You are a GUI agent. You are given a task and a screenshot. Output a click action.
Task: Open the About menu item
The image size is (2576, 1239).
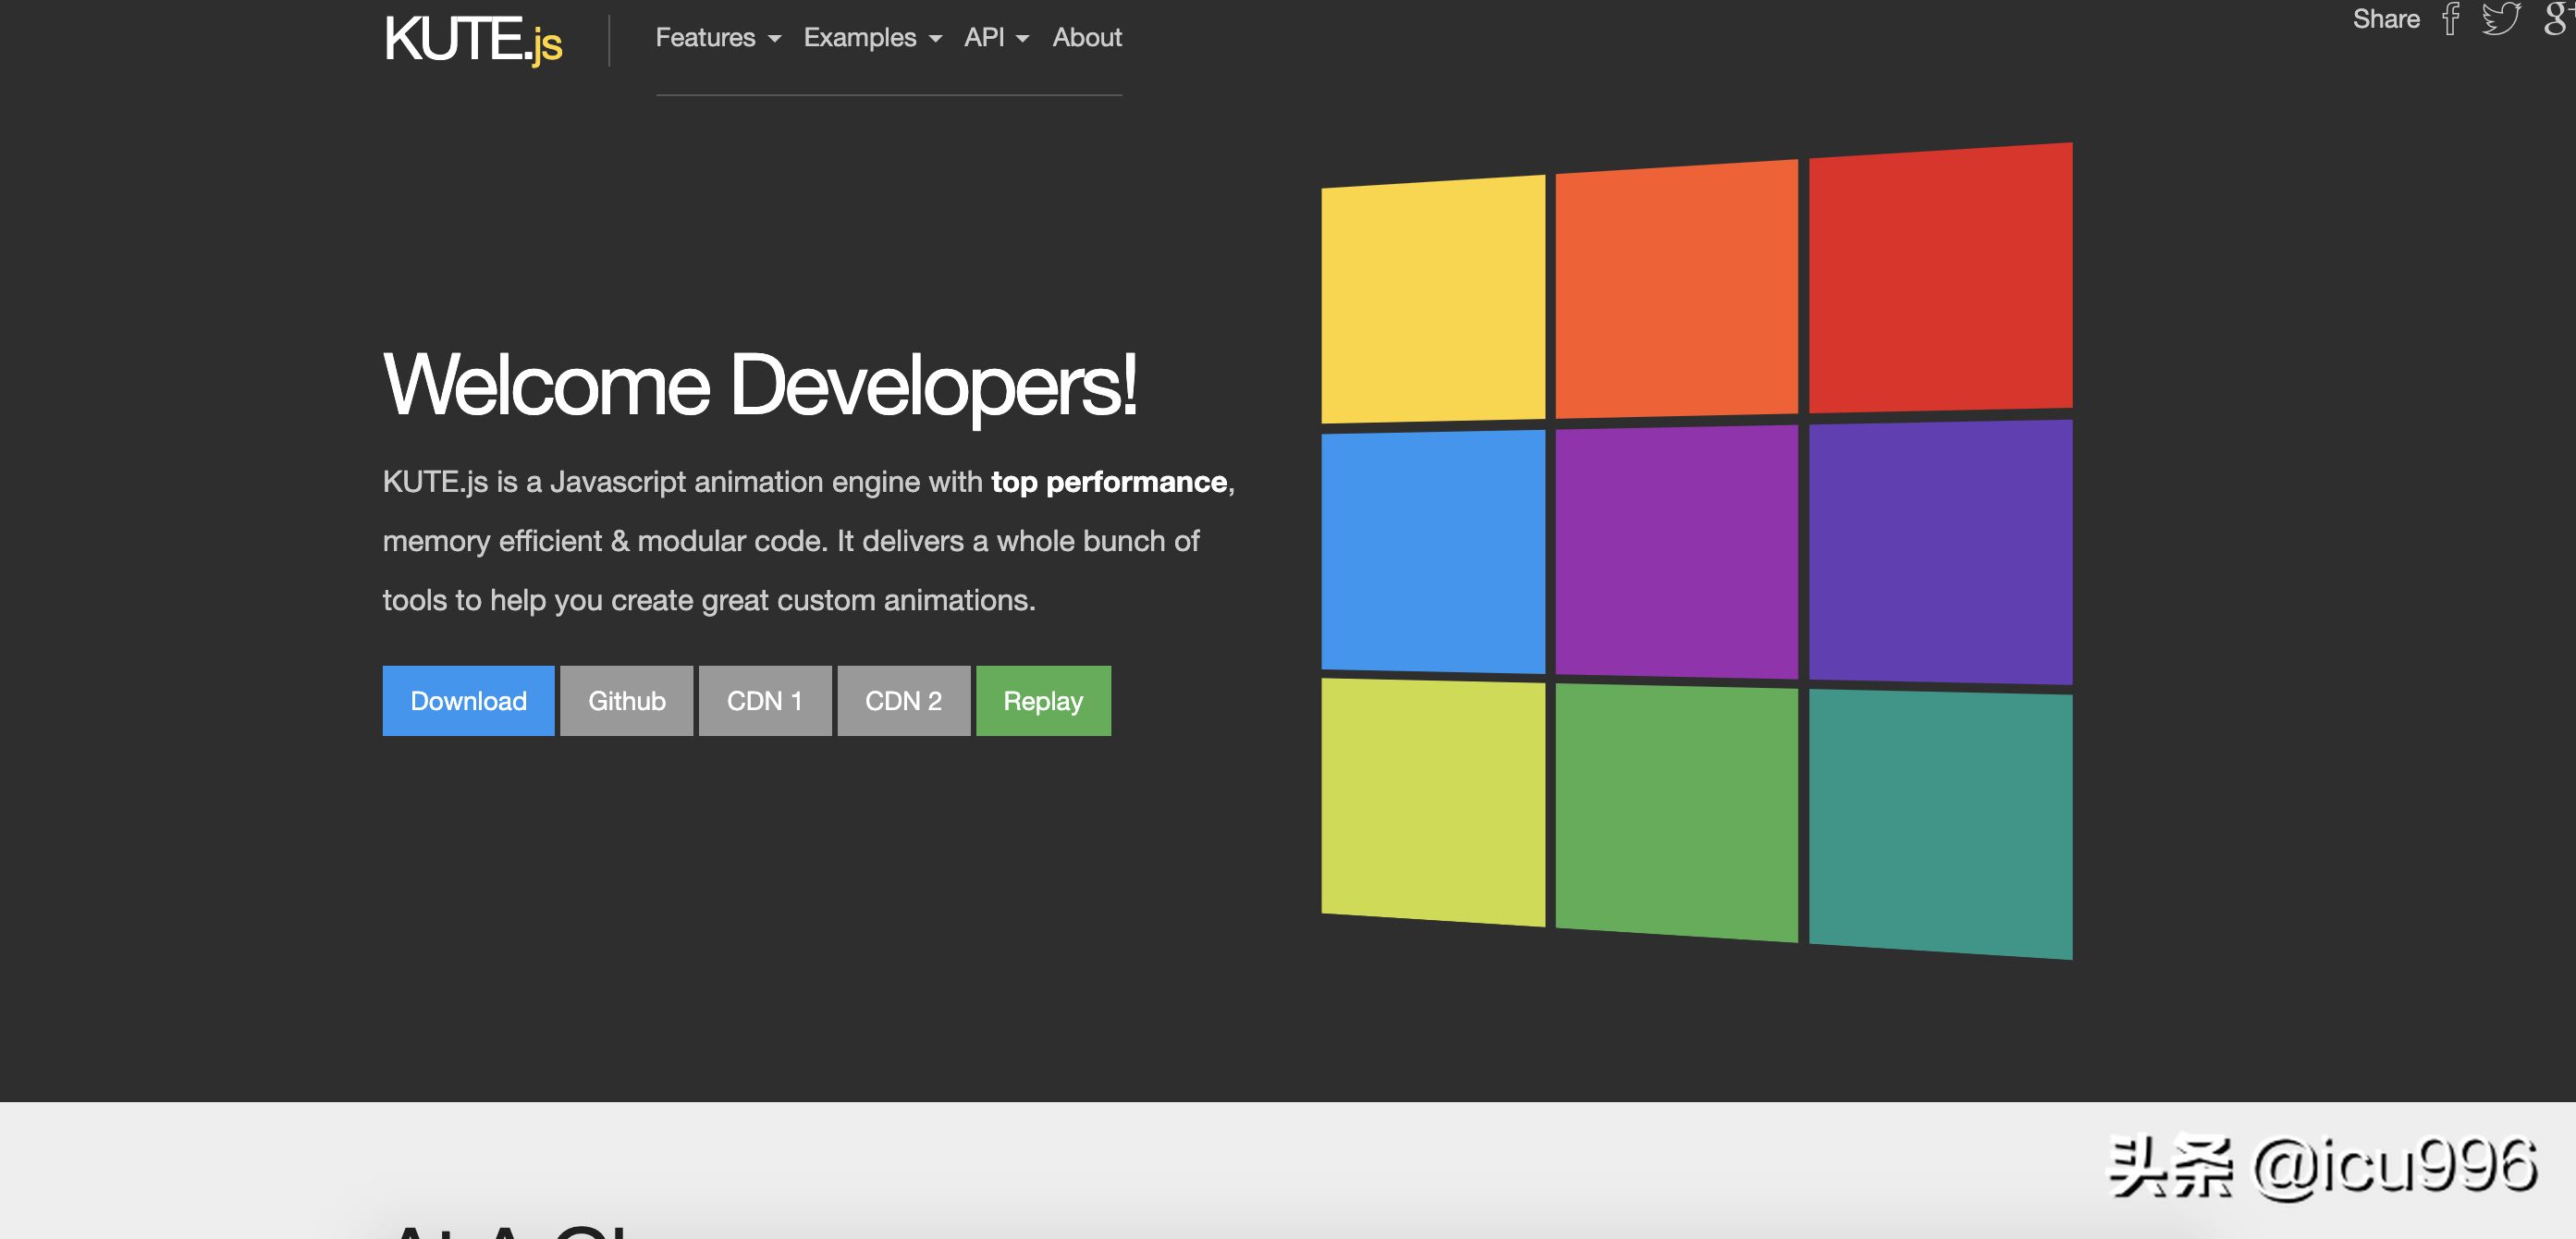1086,36
